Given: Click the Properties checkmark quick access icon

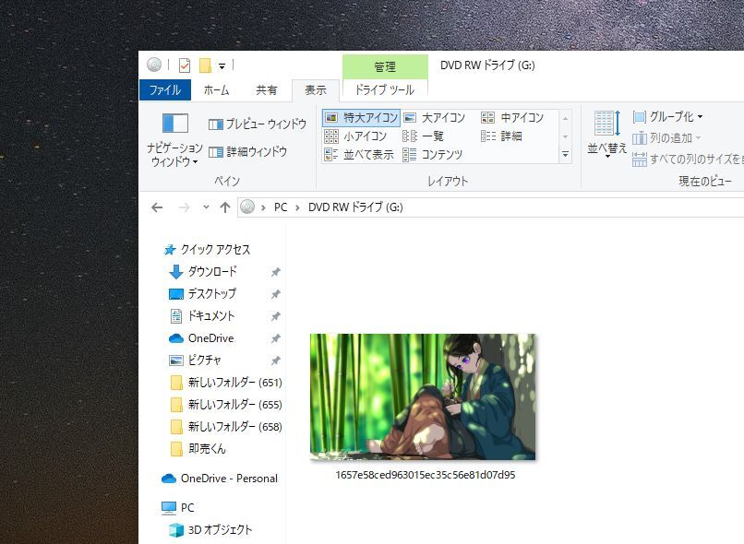Looking at the screenshot, I should pyautogui.click(x=184, y=65).
